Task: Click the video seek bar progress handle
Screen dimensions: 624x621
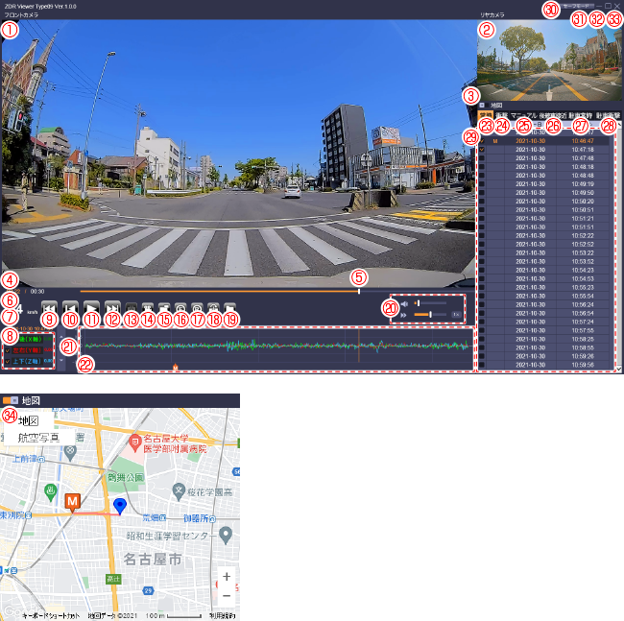Action: [358, 291]
